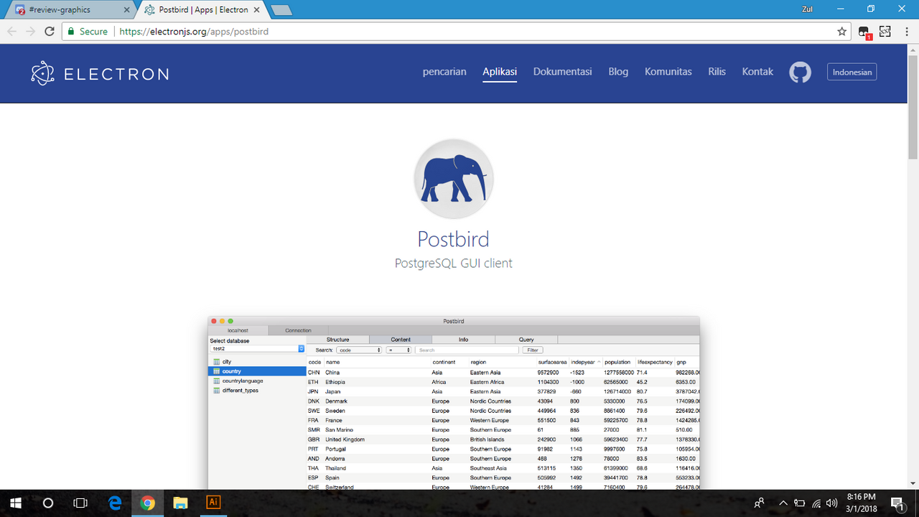Click the Electron logo in header
Viewport: 919px width, 517px height.
[x=100, y=73]
